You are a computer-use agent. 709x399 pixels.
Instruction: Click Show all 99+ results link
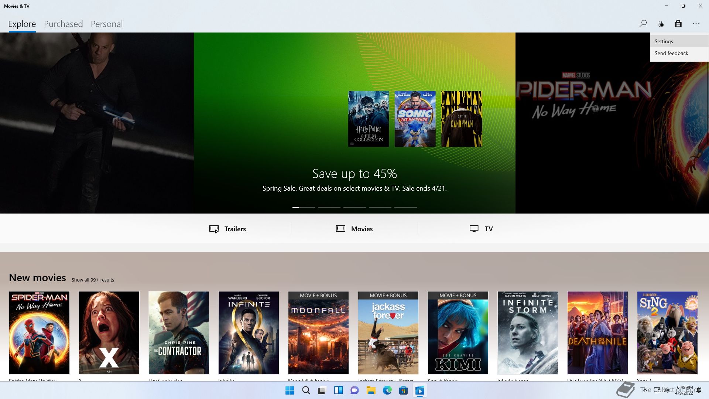[x=93, y=280]
